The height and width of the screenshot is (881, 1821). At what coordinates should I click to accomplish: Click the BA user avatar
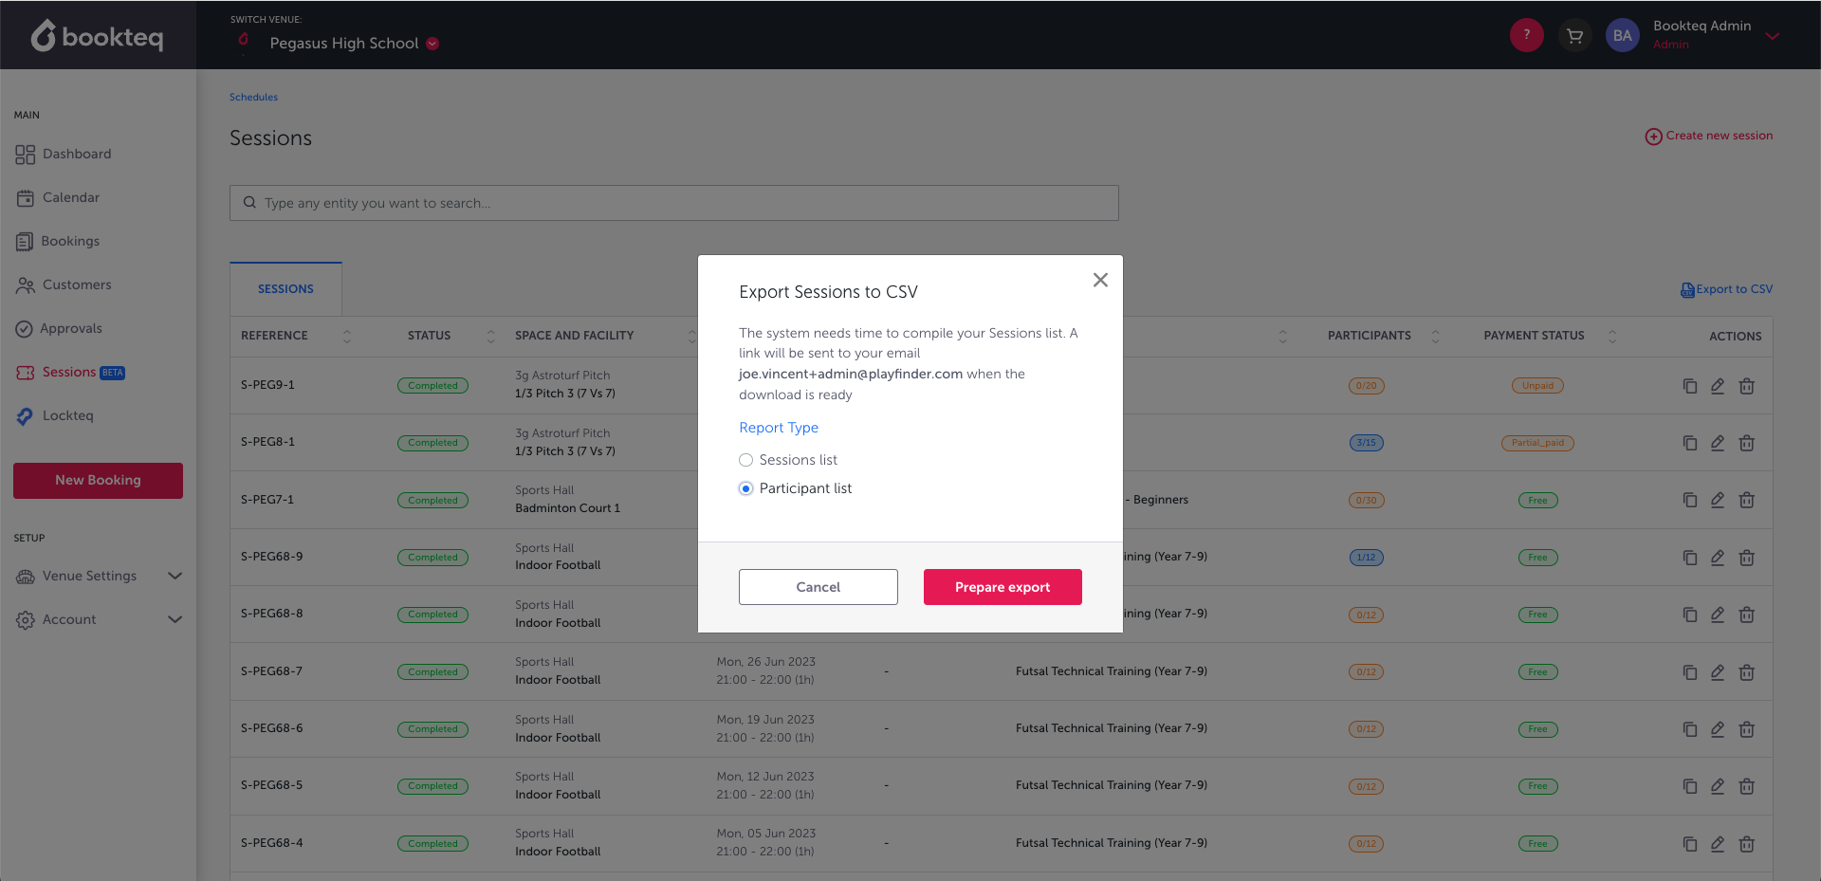(x=1622, y=36)
